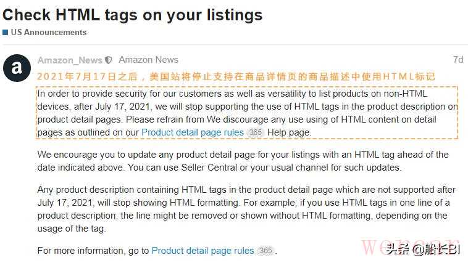Click the "Any product description containing" paragraph
468x263 pixels.
click(x=246, y=209)
